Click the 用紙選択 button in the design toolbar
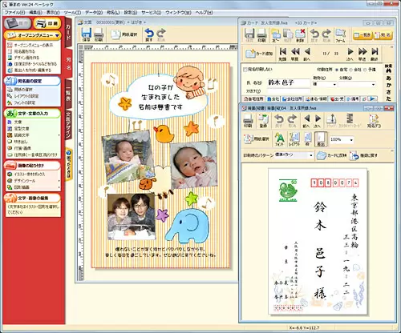The width and height of the screenshot is (401, 333). click(124, 34)
